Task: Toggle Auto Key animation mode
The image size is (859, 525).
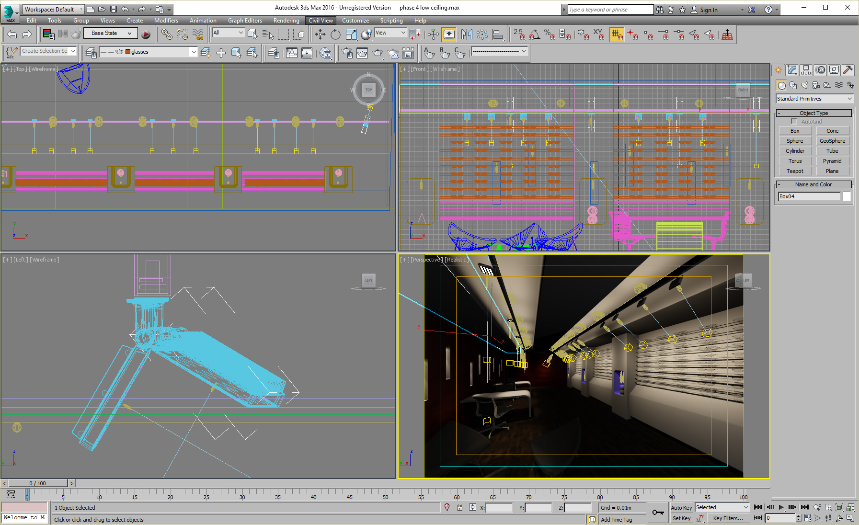Action: [x=681, y=508]
